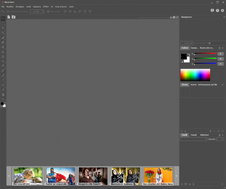
Task: Toggle the Selezione automatica checkbox
Action: [8, 11]
